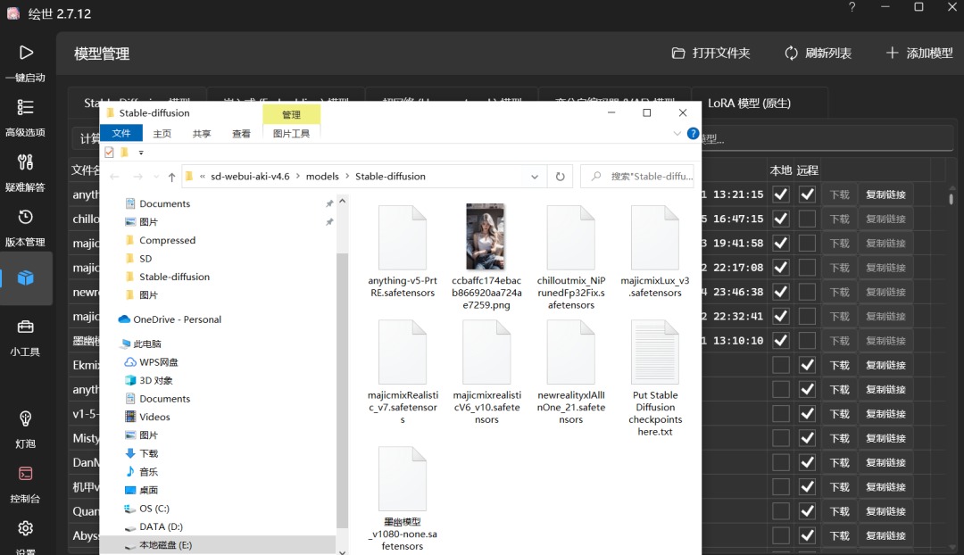The image size is (964, 555).
Task: Toggle remote checkbox for 23:46:38 row
Action: (x=807, y=292)
